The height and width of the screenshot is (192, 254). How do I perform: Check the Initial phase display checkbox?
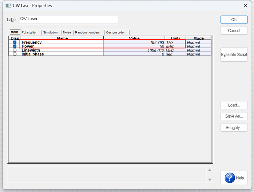[x=15, y=54]
